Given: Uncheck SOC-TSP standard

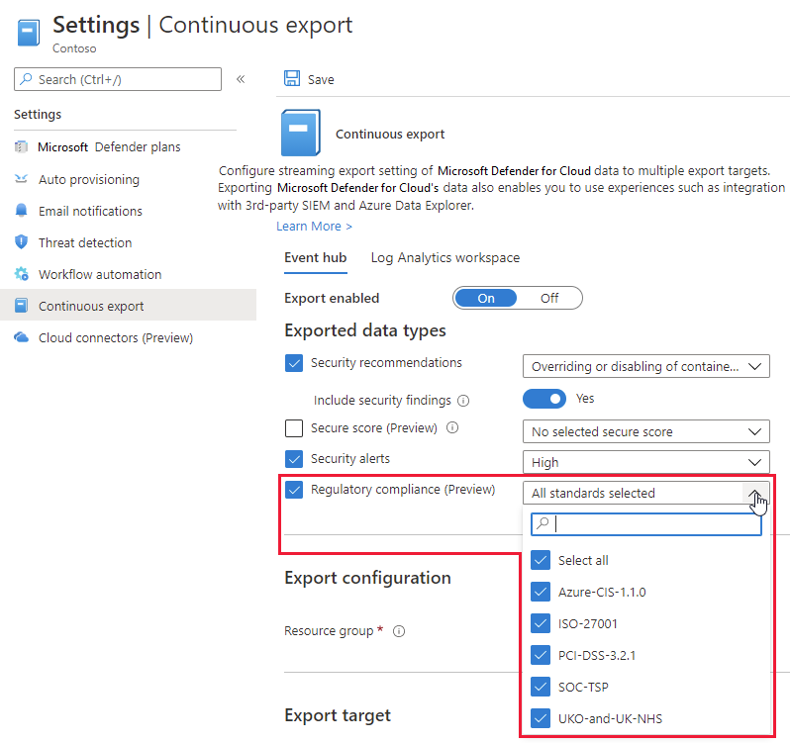Looking at the screenshot, I should click(541, 688).
